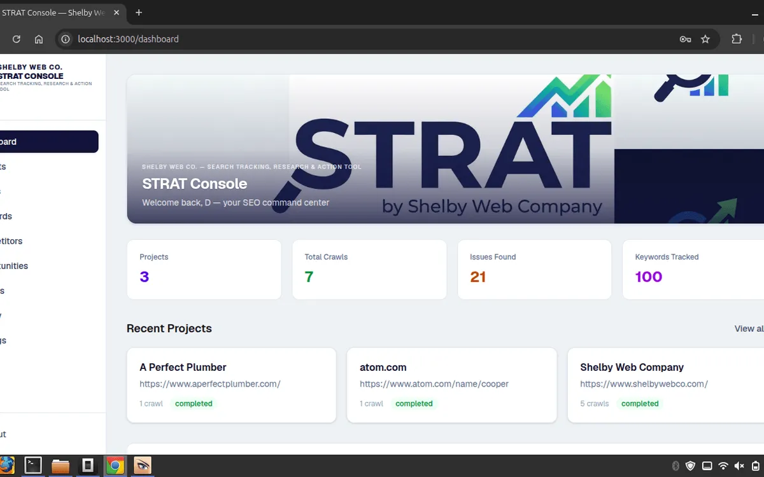Click the View all link beside Recent Projects
Screen dimensions: 764x477
pos(749,329)
